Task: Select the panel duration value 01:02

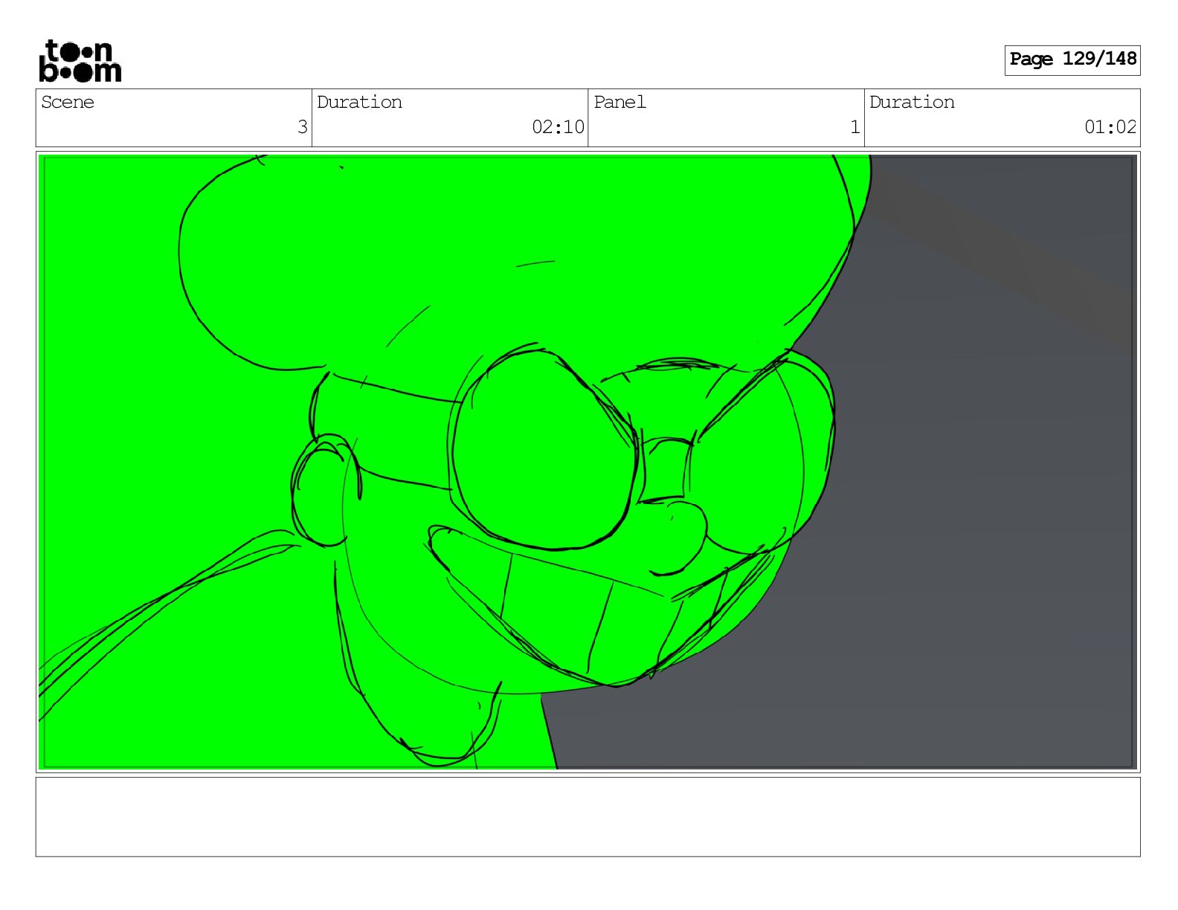Action: pyautogui.click(x=1110, y=127)
